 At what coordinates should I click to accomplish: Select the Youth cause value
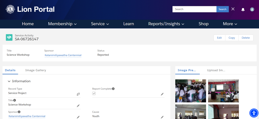click(96, 116)
